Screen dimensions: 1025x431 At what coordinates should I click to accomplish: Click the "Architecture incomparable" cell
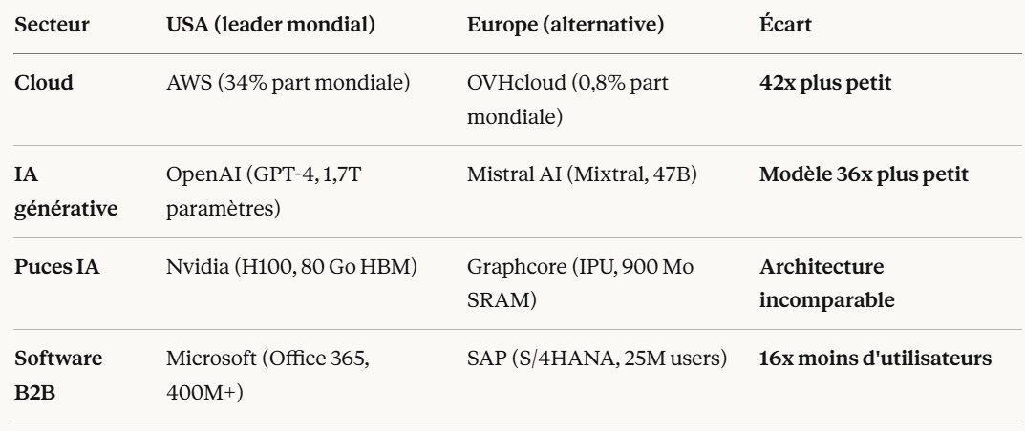click(x=827, y=283)
